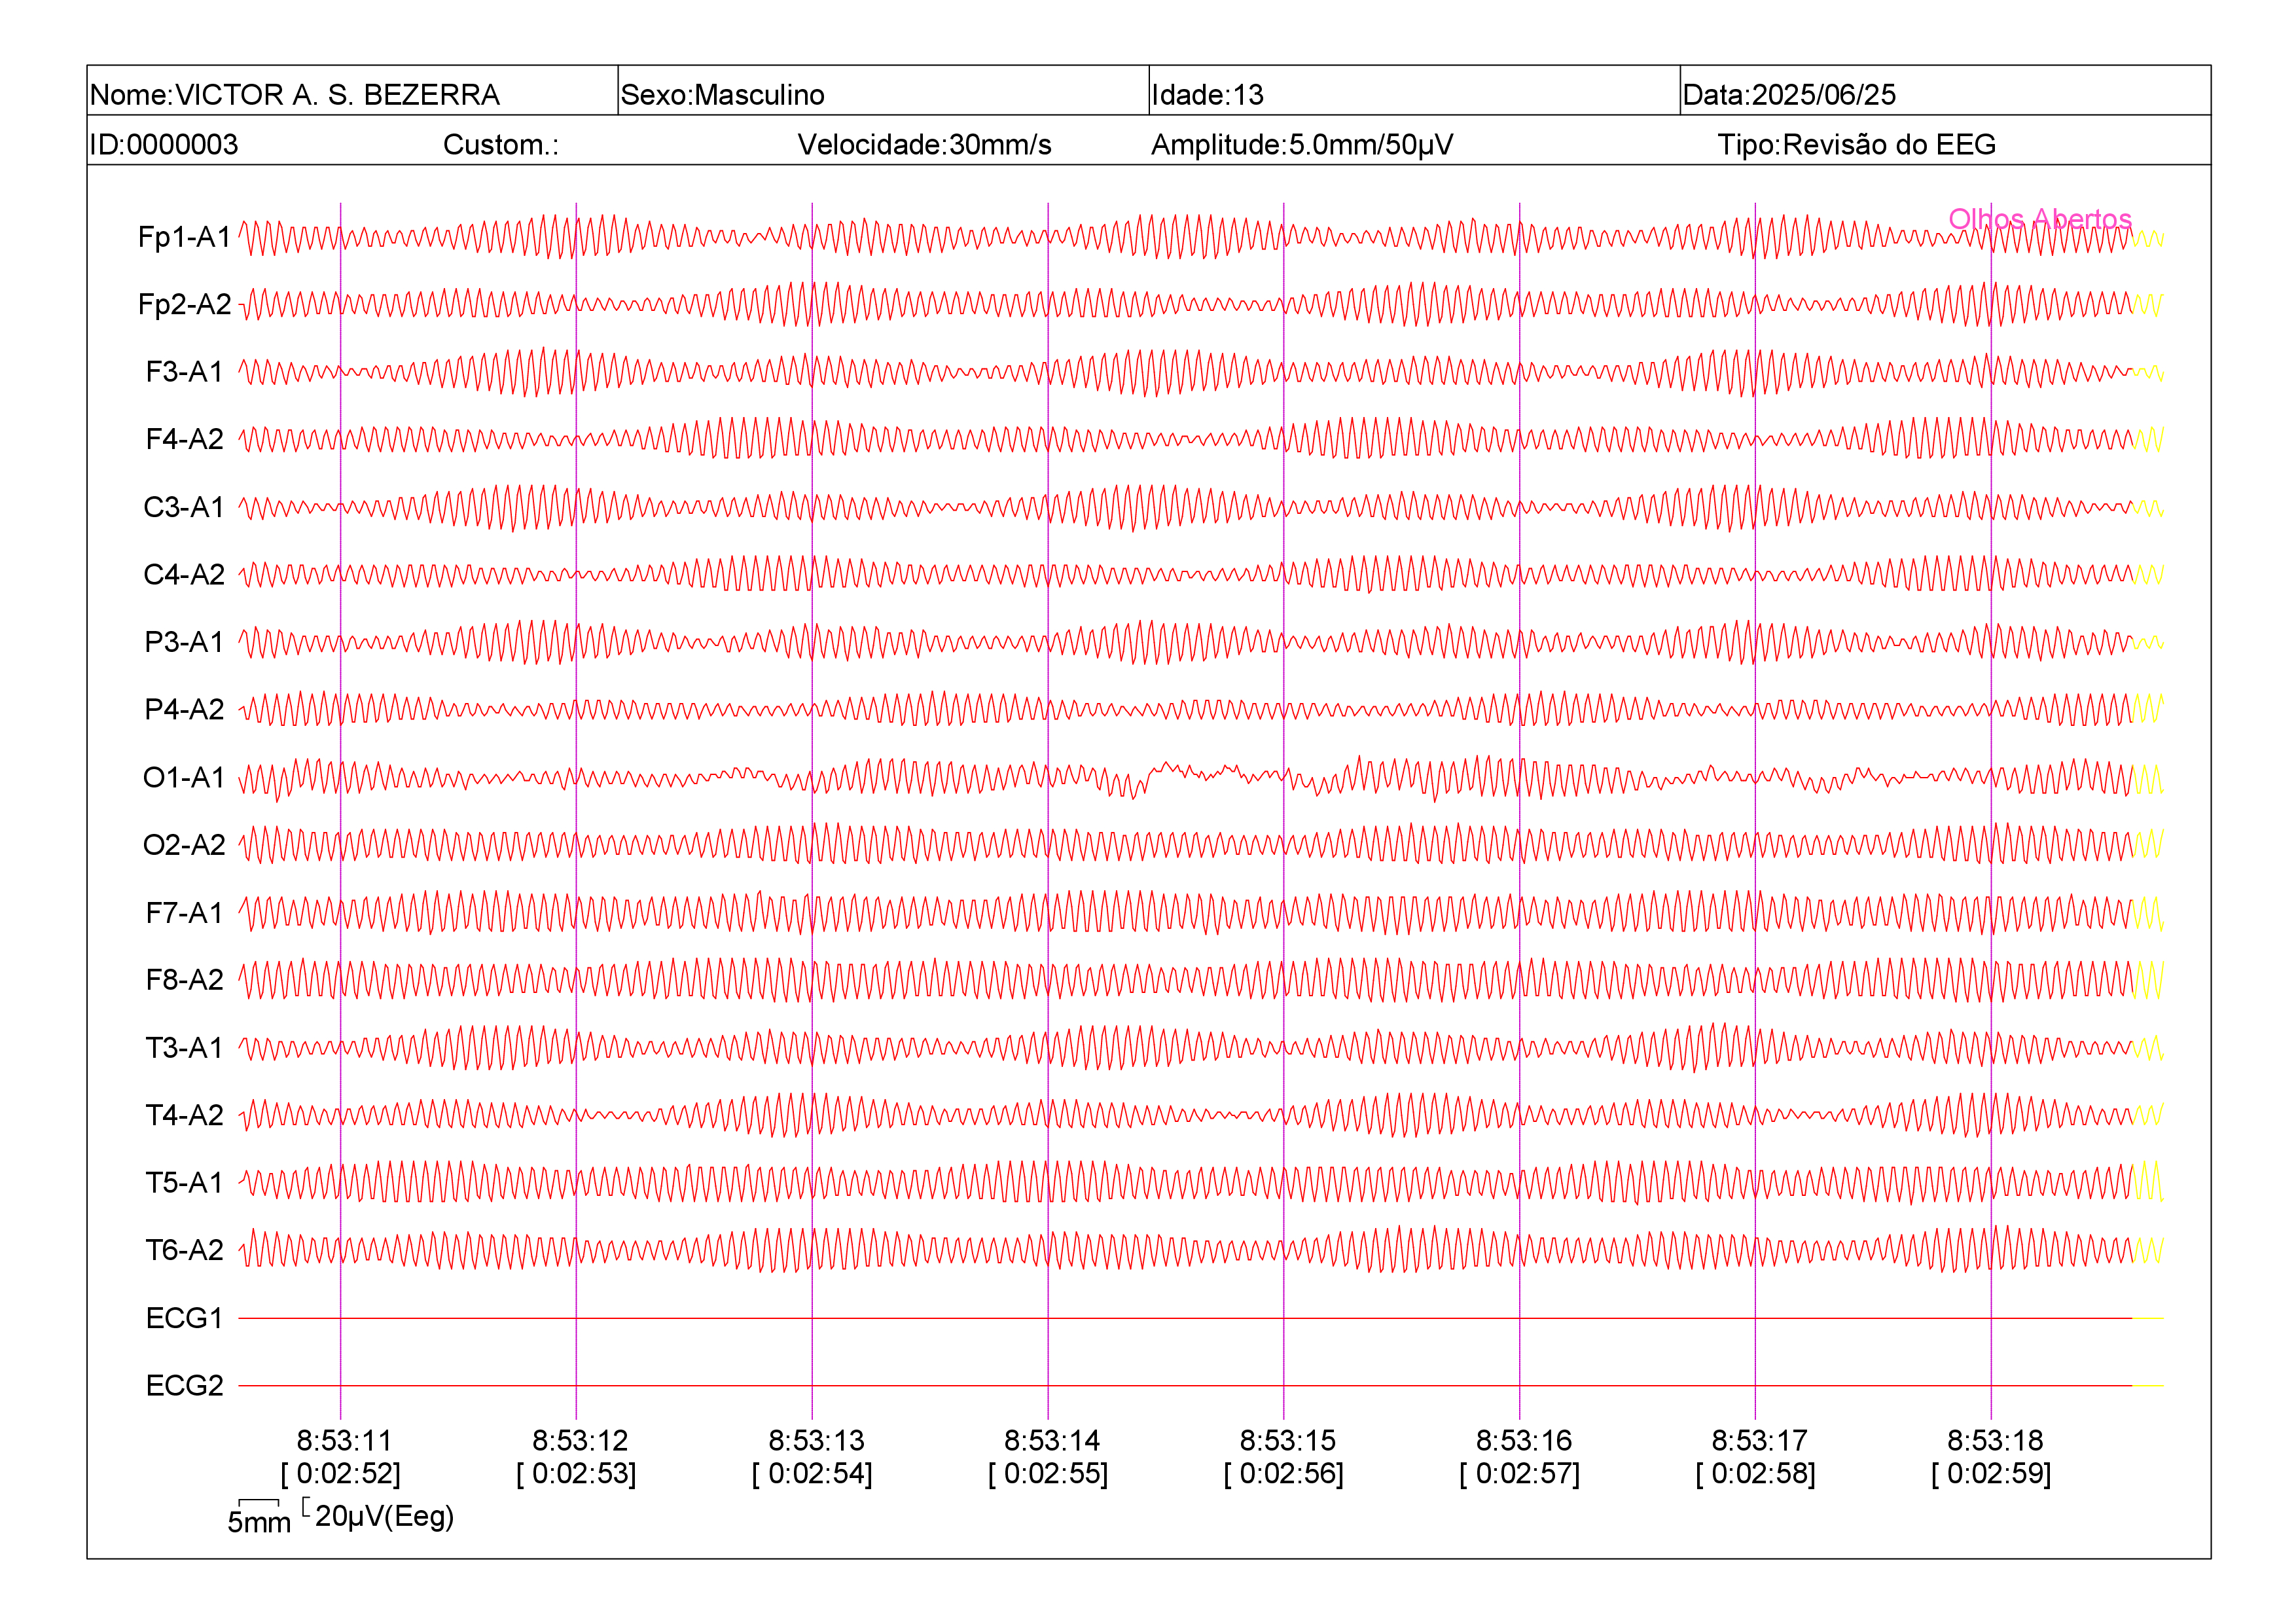Click the elapsed time '[ 0:02:58]'
This screenshot has height=1624, width=2296.
(x=1755, y=1473)
